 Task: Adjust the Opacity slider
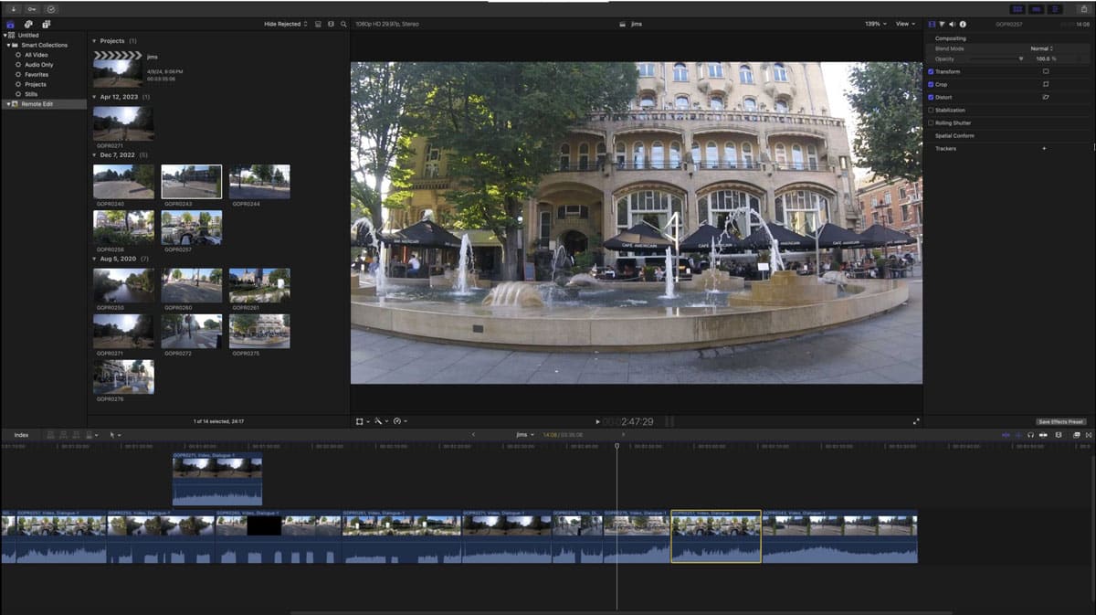[995, 58]
